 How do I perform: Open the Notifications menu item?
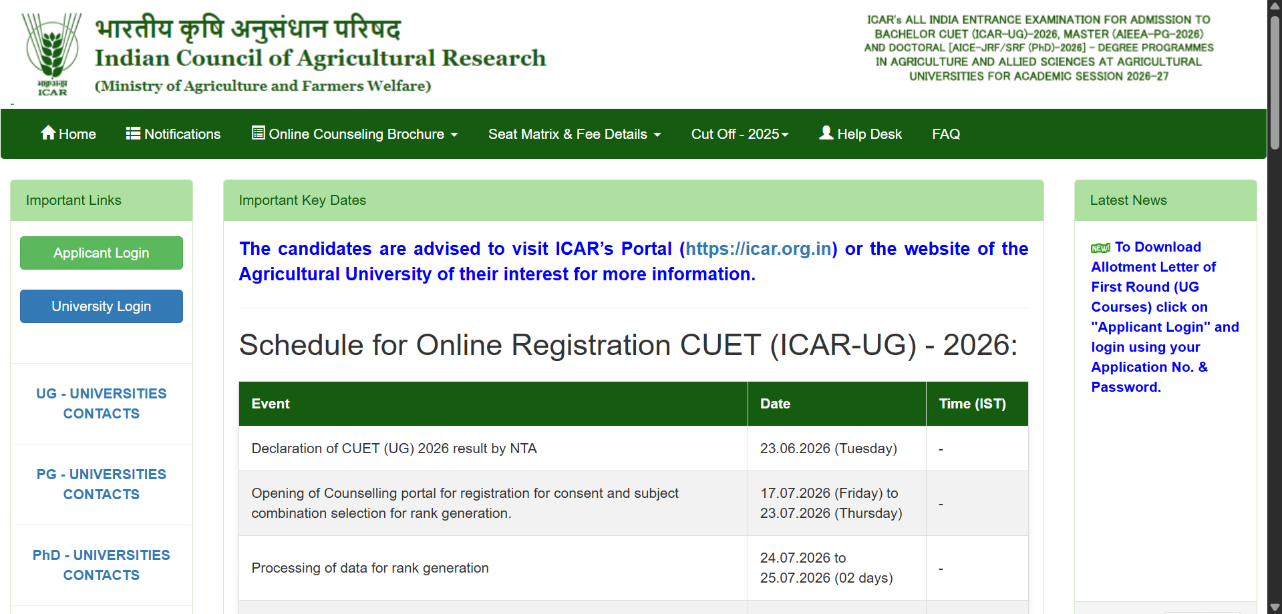coord(173,133)
